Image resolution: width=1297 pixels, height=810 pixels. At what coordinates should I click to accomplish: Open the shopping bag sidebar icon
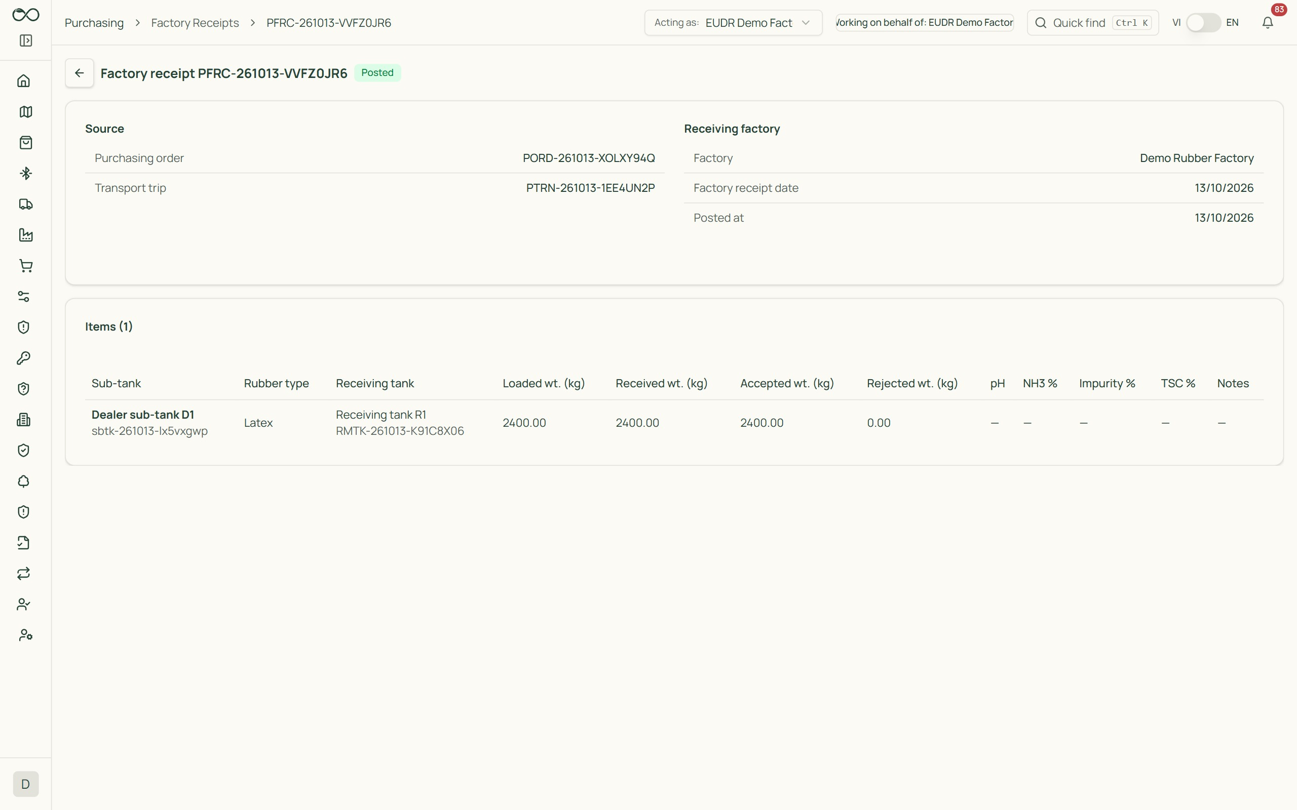[x=26, y=142]
